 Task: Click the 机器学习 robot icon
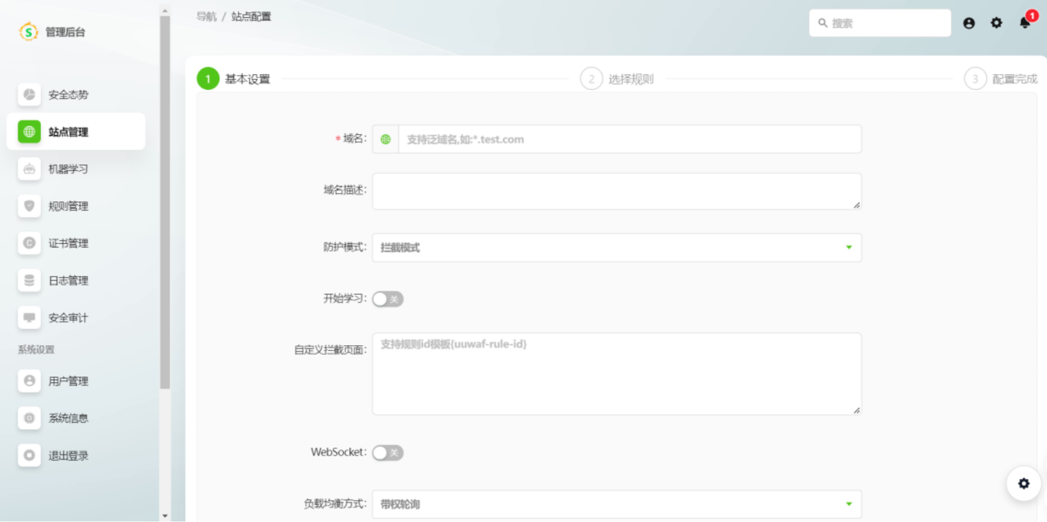click(29, 169)
